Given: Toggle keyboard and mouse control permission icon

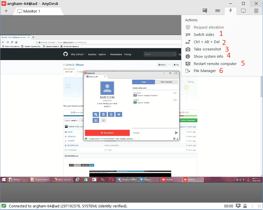Looking at the screenshot, I should point(96,114).
